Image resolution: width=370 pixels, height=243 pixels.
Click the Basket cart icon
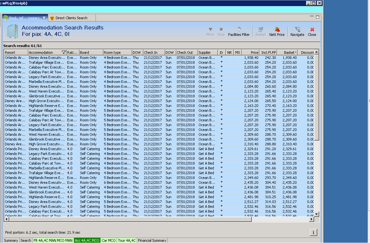pyautogui.click(x=260, y=29)
